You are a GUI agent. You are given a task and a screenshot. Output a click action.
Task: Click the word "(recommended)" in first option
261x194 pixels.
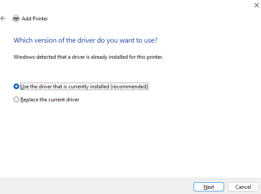tap(129, 87)
